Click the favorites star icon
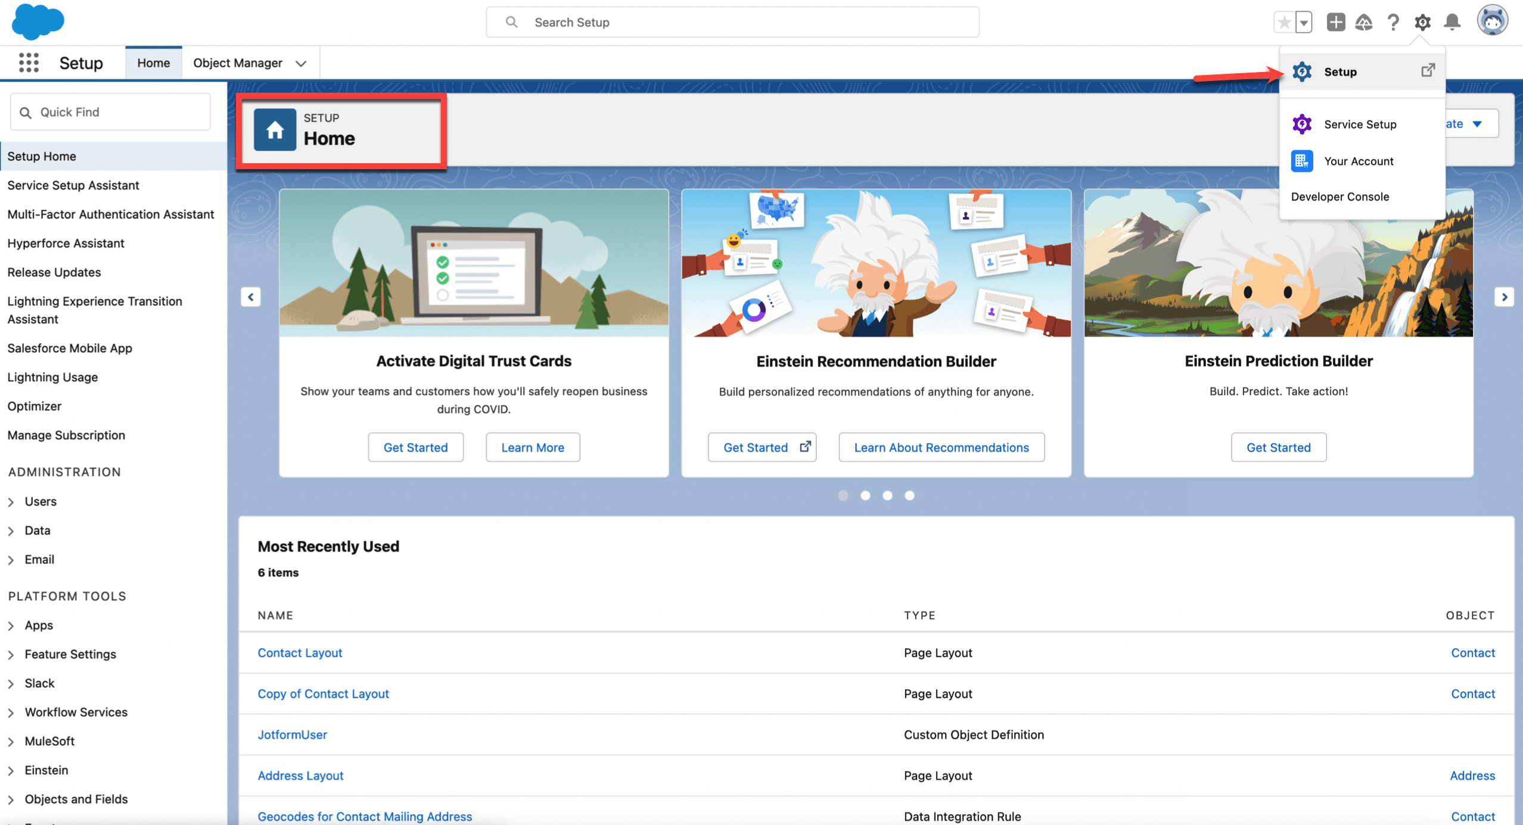The height and width of the screenshot is (825, 1523). [1283, 23]
